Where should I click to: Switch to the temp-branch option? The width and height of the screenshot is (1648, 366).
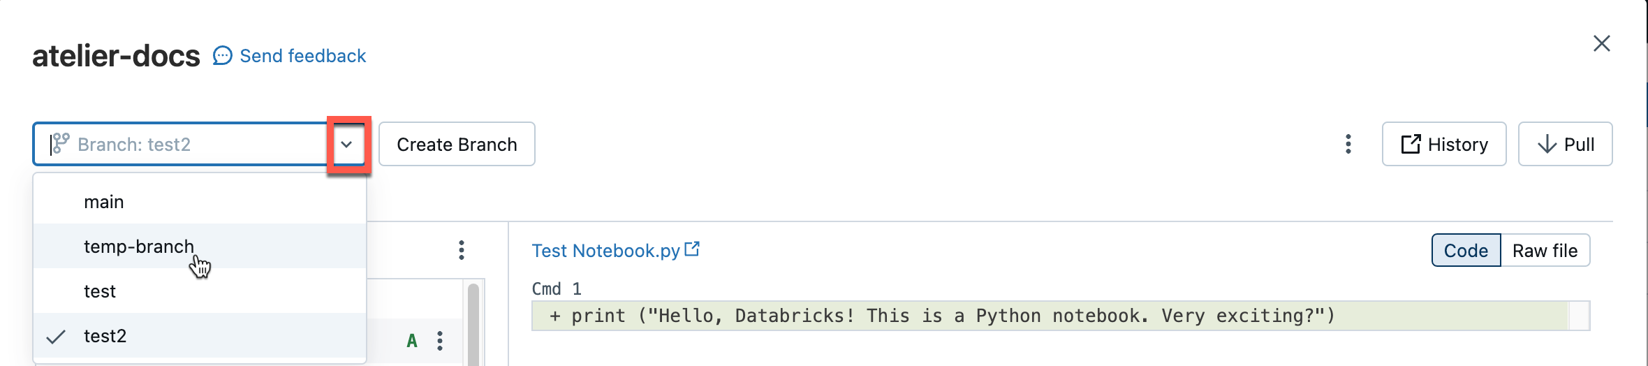pyautogui.click(x=139, y=247)
